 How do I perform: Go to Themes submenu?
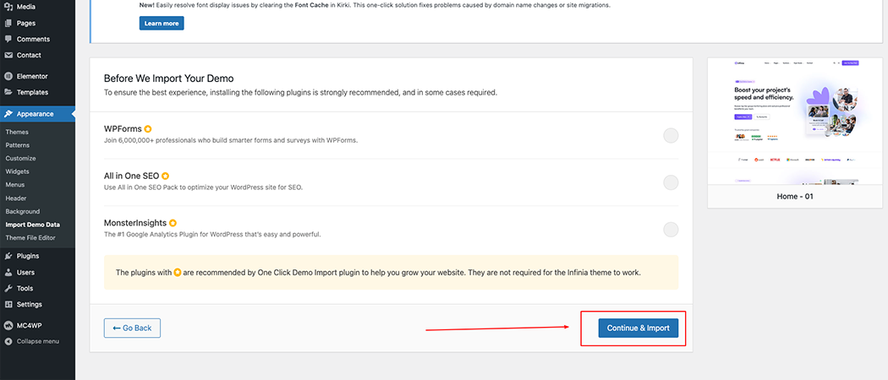pos(17,132)
